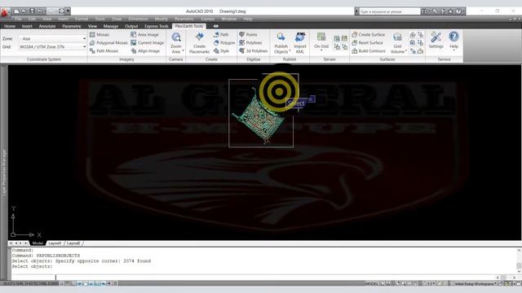
Task: Click the ribbon minimize toggle after PlexEarth Tools
Action: click(215, 26)
